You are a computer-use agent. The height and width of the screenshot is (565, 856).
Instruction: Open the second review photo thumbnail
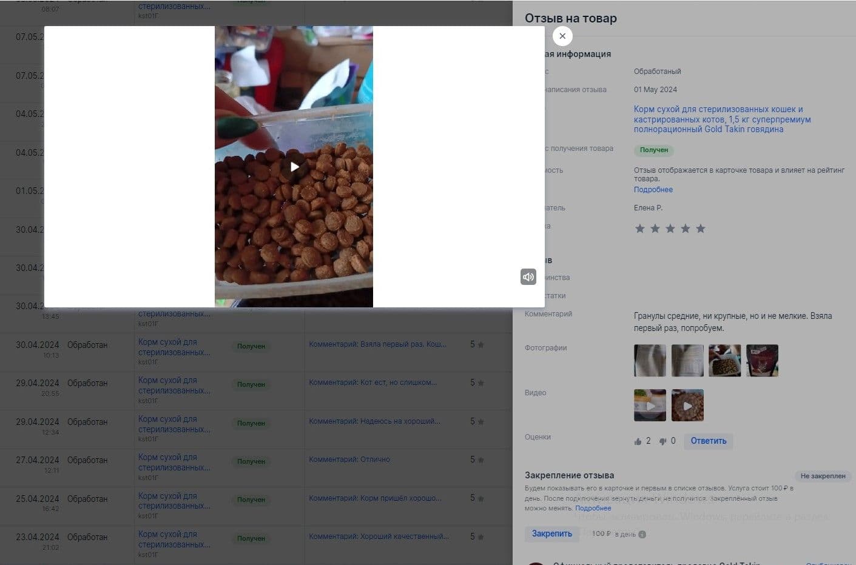coord(687,361)
